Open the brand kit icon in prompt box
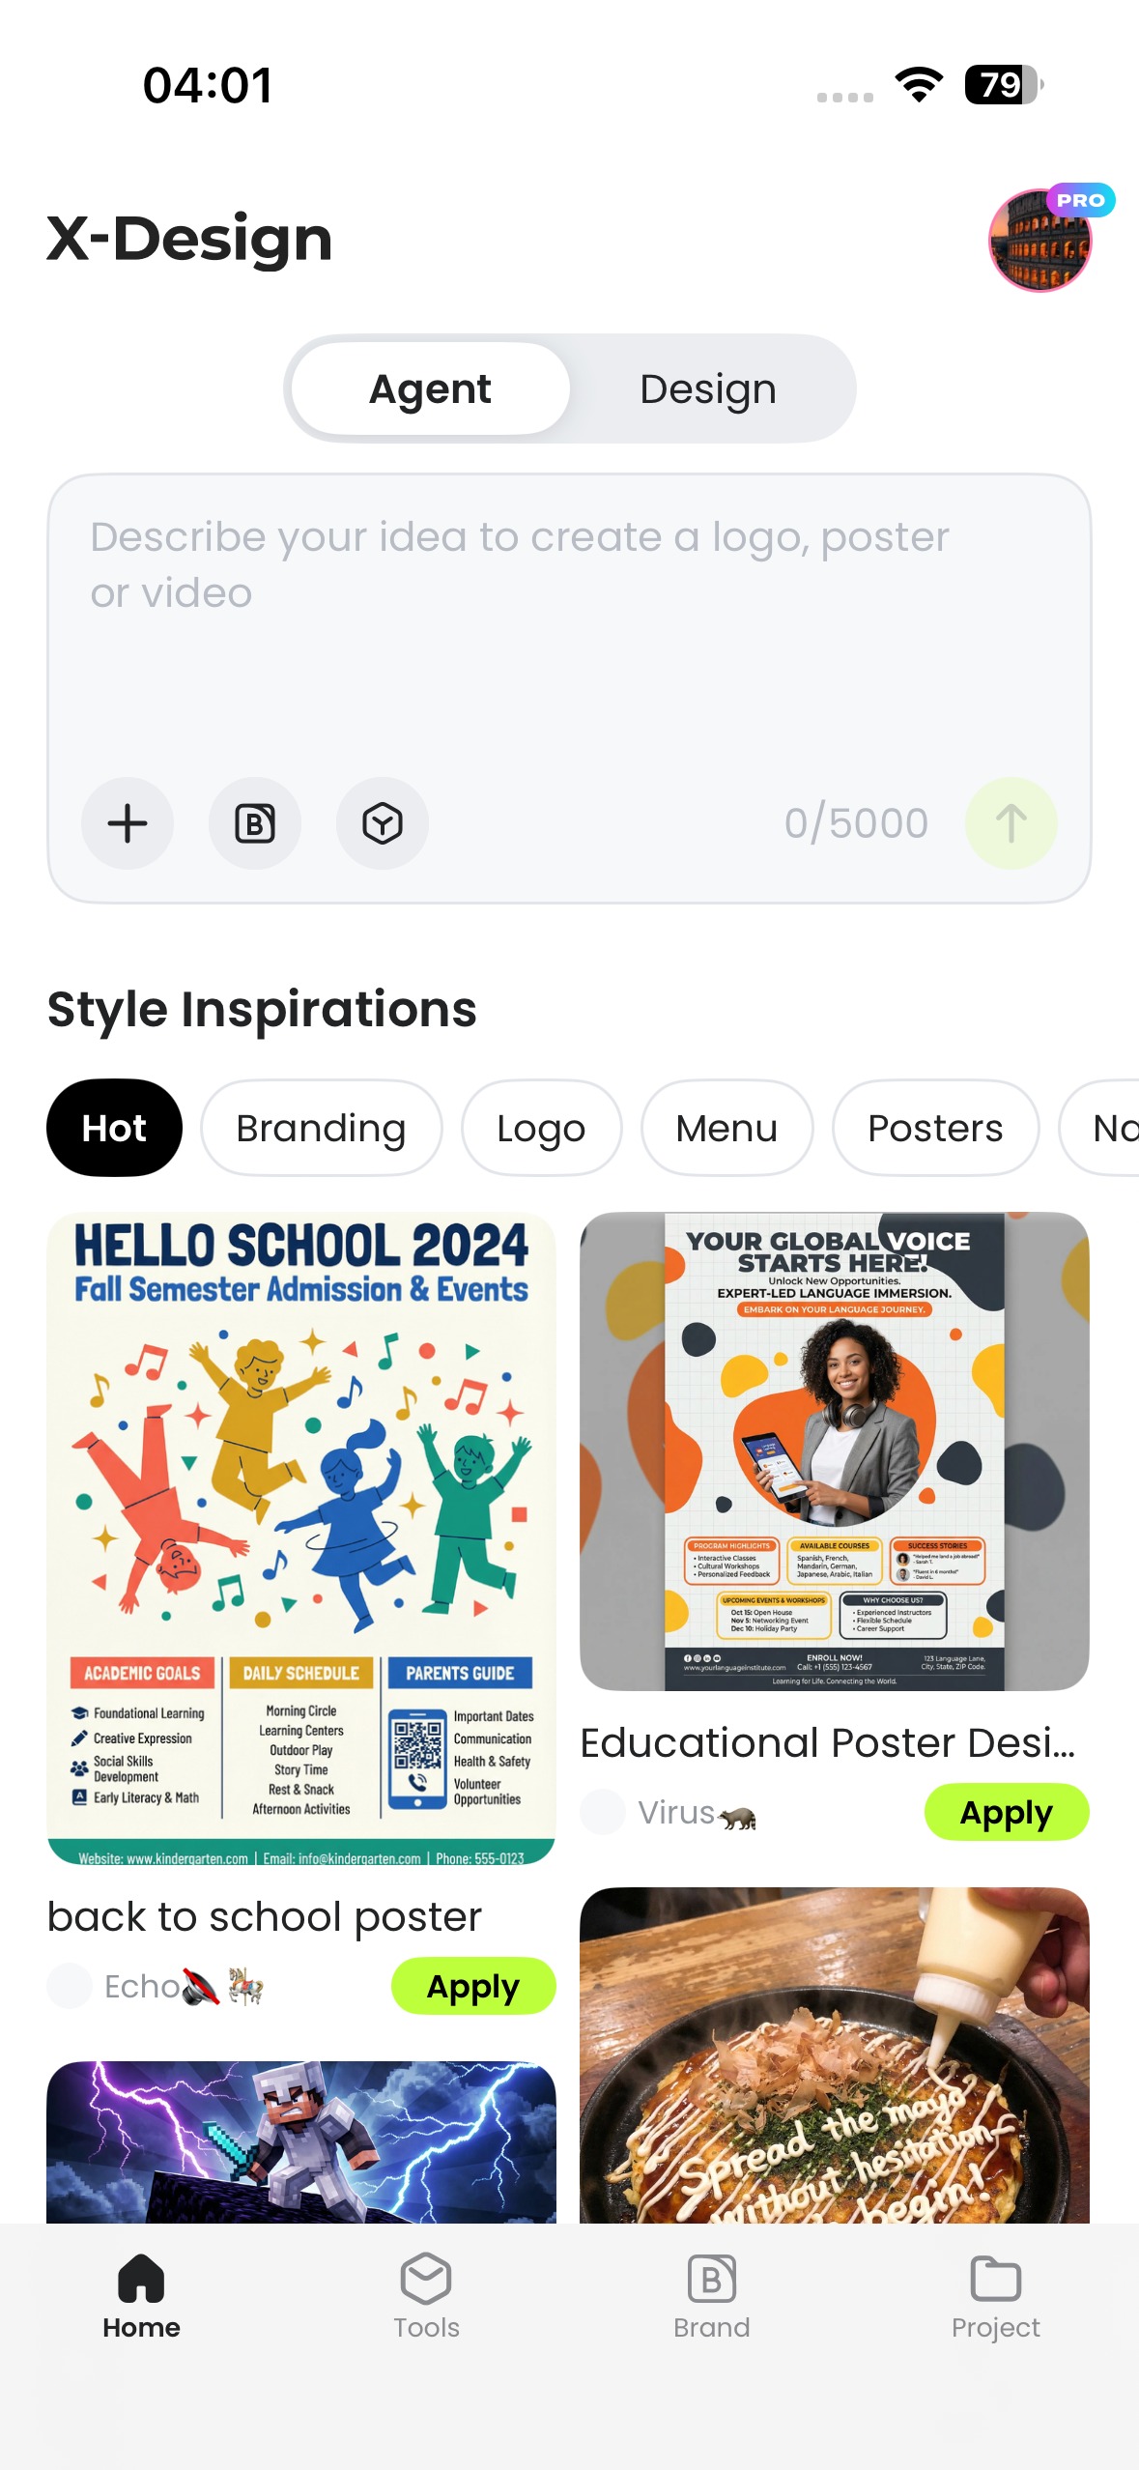The height and width of the screenshot is (2470, 1139). pyautogui.click(x=255, y=823)
